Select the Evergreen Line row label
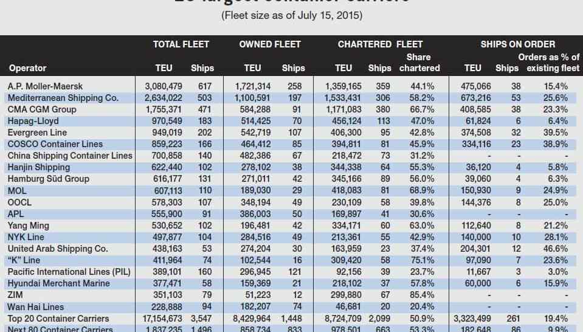This screenshot has height=332, width=583. [x=37, y=133]
